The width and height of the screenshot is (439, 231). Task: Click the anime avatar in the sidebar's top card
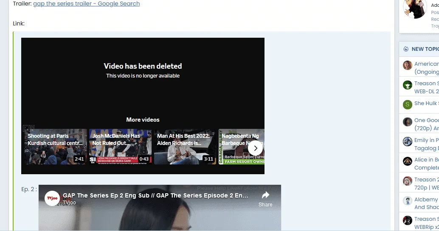415,9
